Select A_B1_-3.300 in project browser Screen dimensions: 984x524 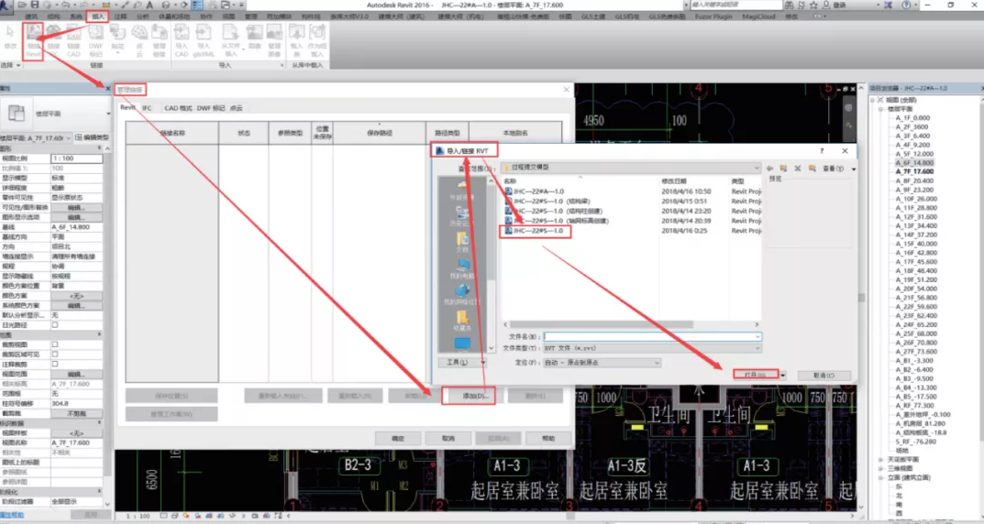[914, 360]
